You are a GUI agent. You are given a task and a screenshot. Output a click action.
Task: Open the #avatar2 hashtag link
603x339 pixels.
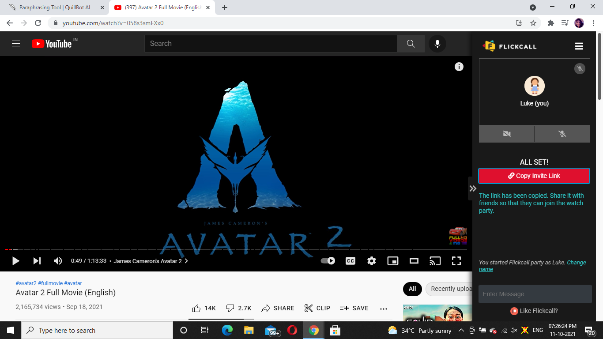click(x=26, y=283)
